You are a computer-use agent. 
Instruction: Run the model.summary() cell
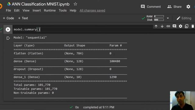point(8,29)
